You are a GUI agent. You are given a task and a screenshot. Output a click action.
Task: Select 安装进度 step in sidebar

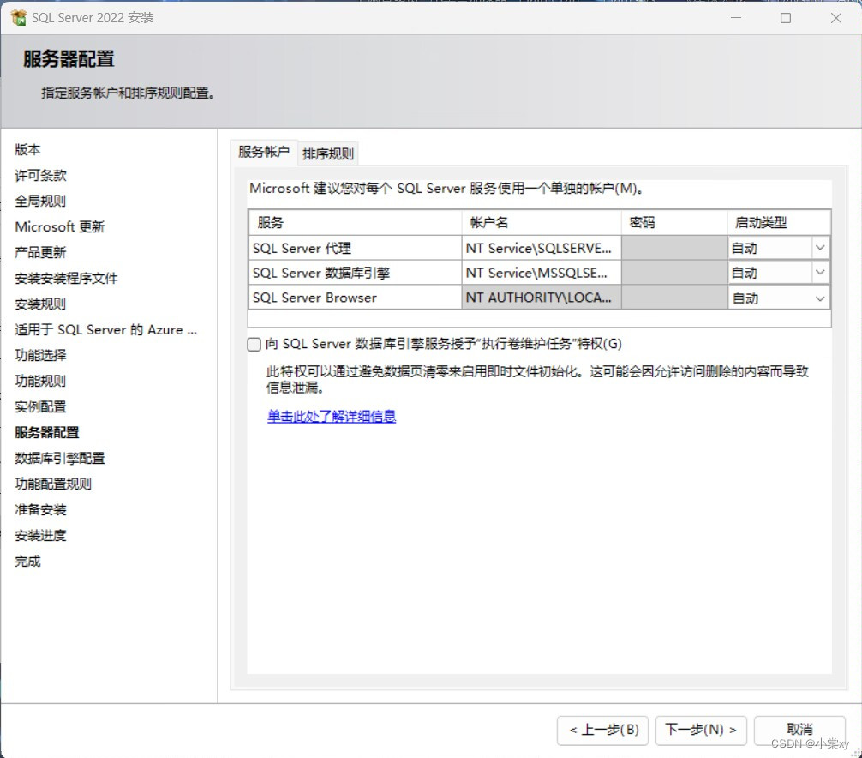40,535
